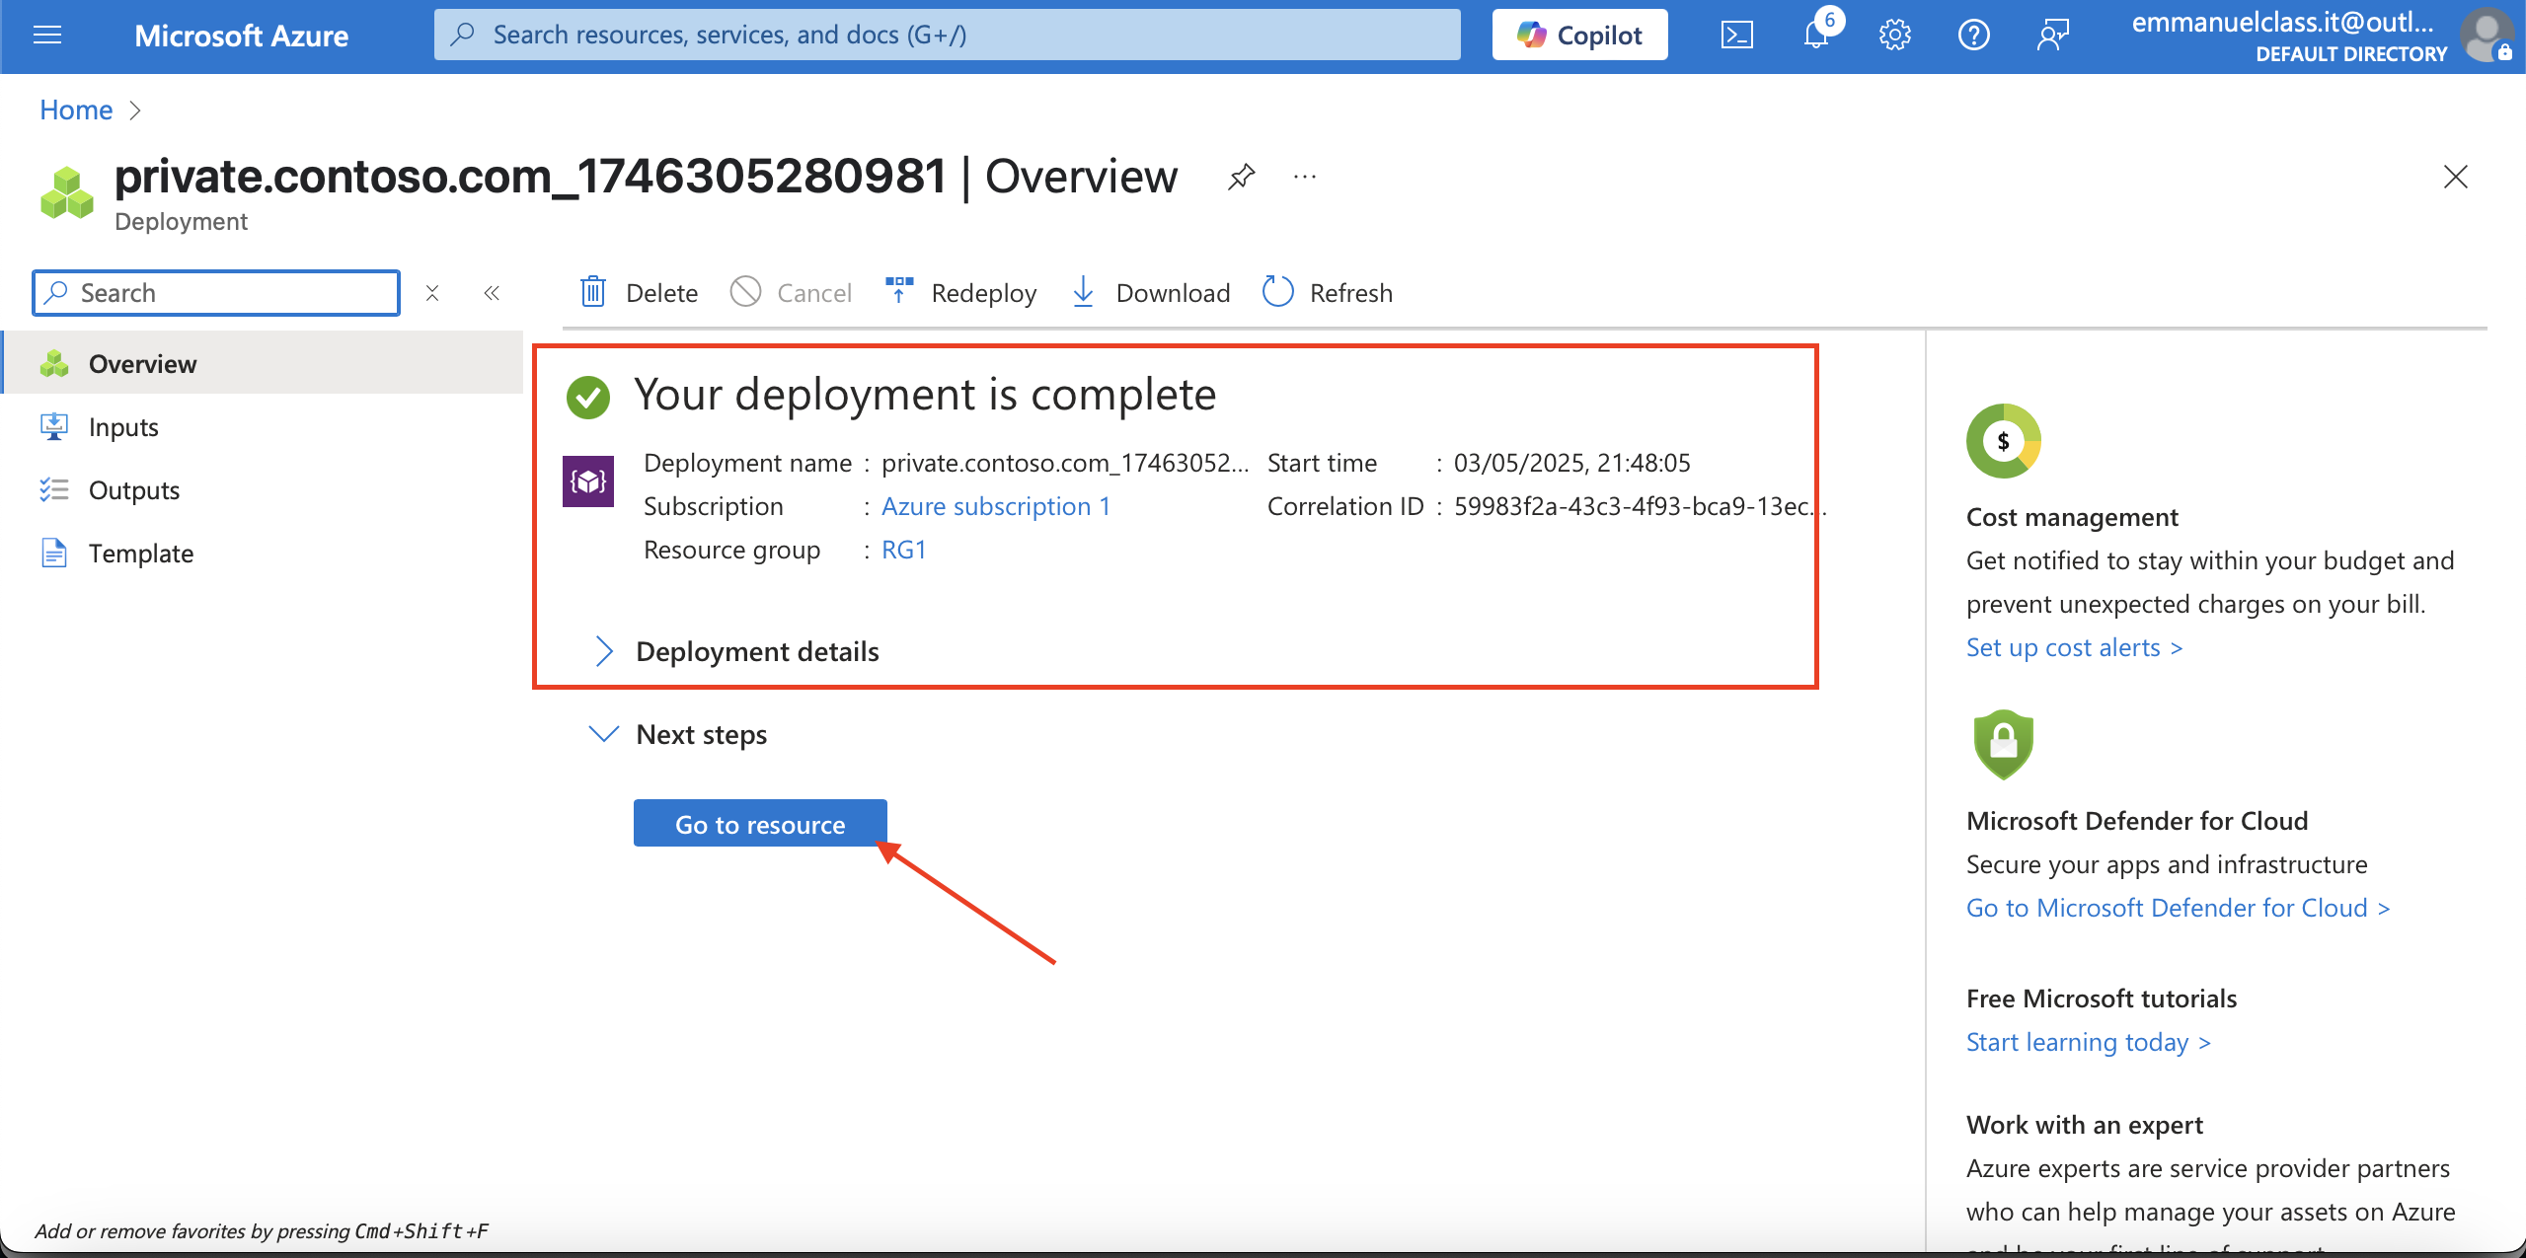Open the notifications bell
Screen dimensions: 2526x1258
coord(1816,36)
